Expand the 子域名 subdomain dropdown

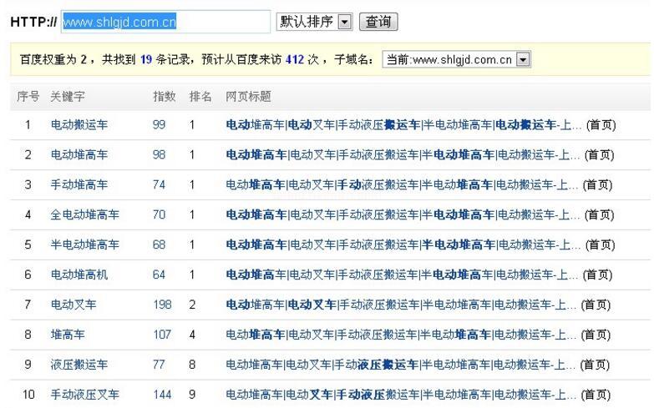(523, 60)
